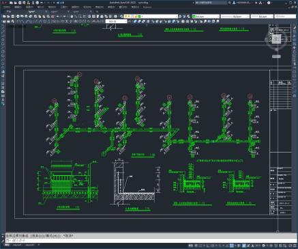298x249 pixels.
Task: Click the Standard toolbar Help question-mark icon
Action: pyautogui.click(x=115, y=16)
